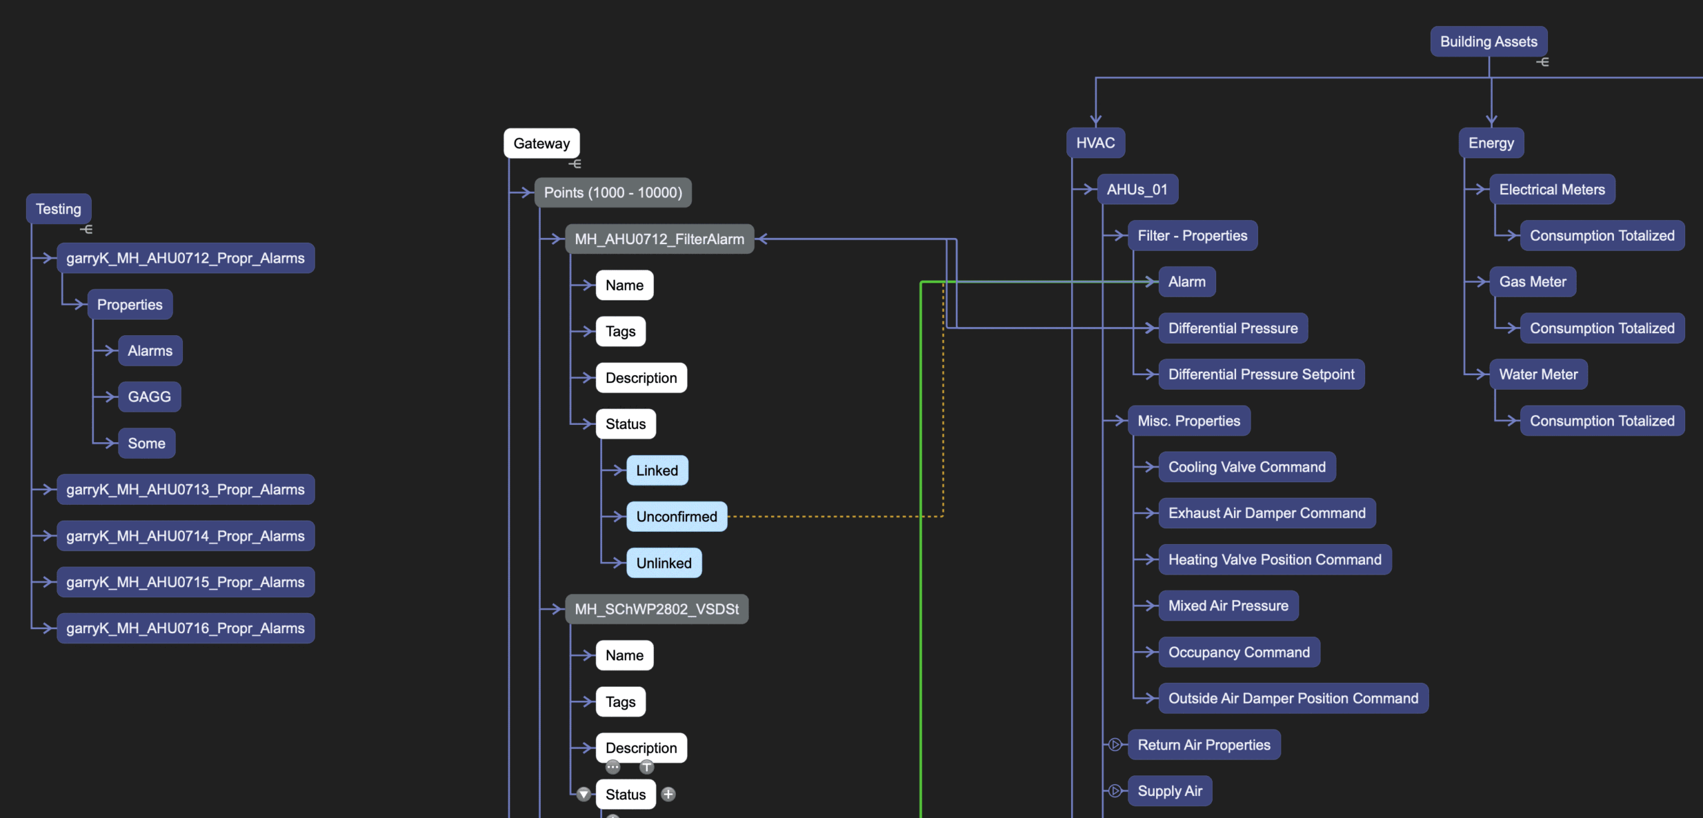Click garryK_MH_AHU0714_Propr_Alarms node
Image resolution: width=1703 pixels, height=818 pixels.
185,536
